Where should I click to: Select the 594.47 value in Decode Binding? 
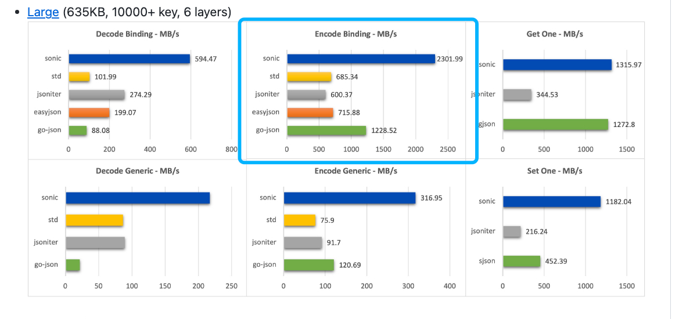pyautogui.click(x=206, y=59)
